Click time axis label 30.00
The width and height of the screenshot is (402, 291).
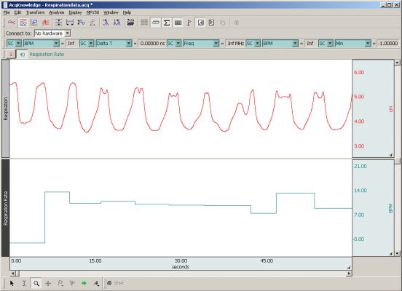pos(181,260)
